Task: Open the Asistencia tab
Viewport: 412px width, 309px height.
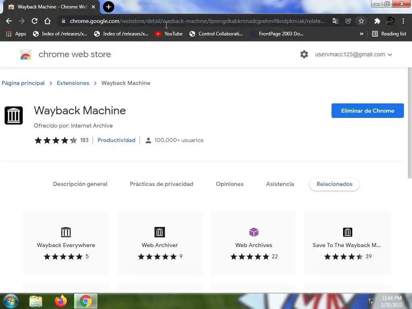Action: pyautogui.click(x=280, y=184)
